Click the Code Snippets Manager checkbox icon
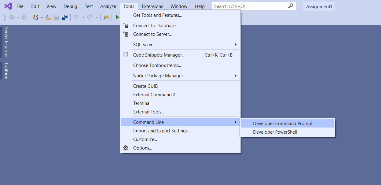381x185 pixels. pos(126,55)
